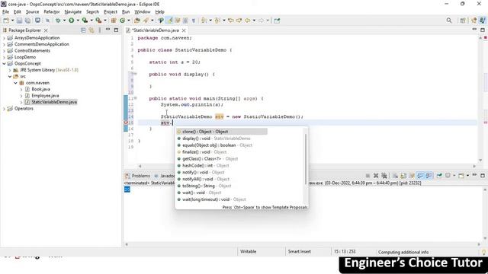Click the Next Annotation toolbar icon

[x=204, y=21]
